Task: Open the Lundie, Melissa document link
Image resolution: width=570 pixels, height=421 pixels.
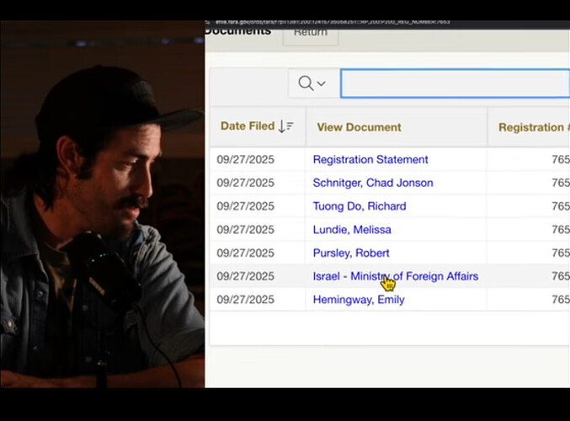Action: (x=352, y=230)
